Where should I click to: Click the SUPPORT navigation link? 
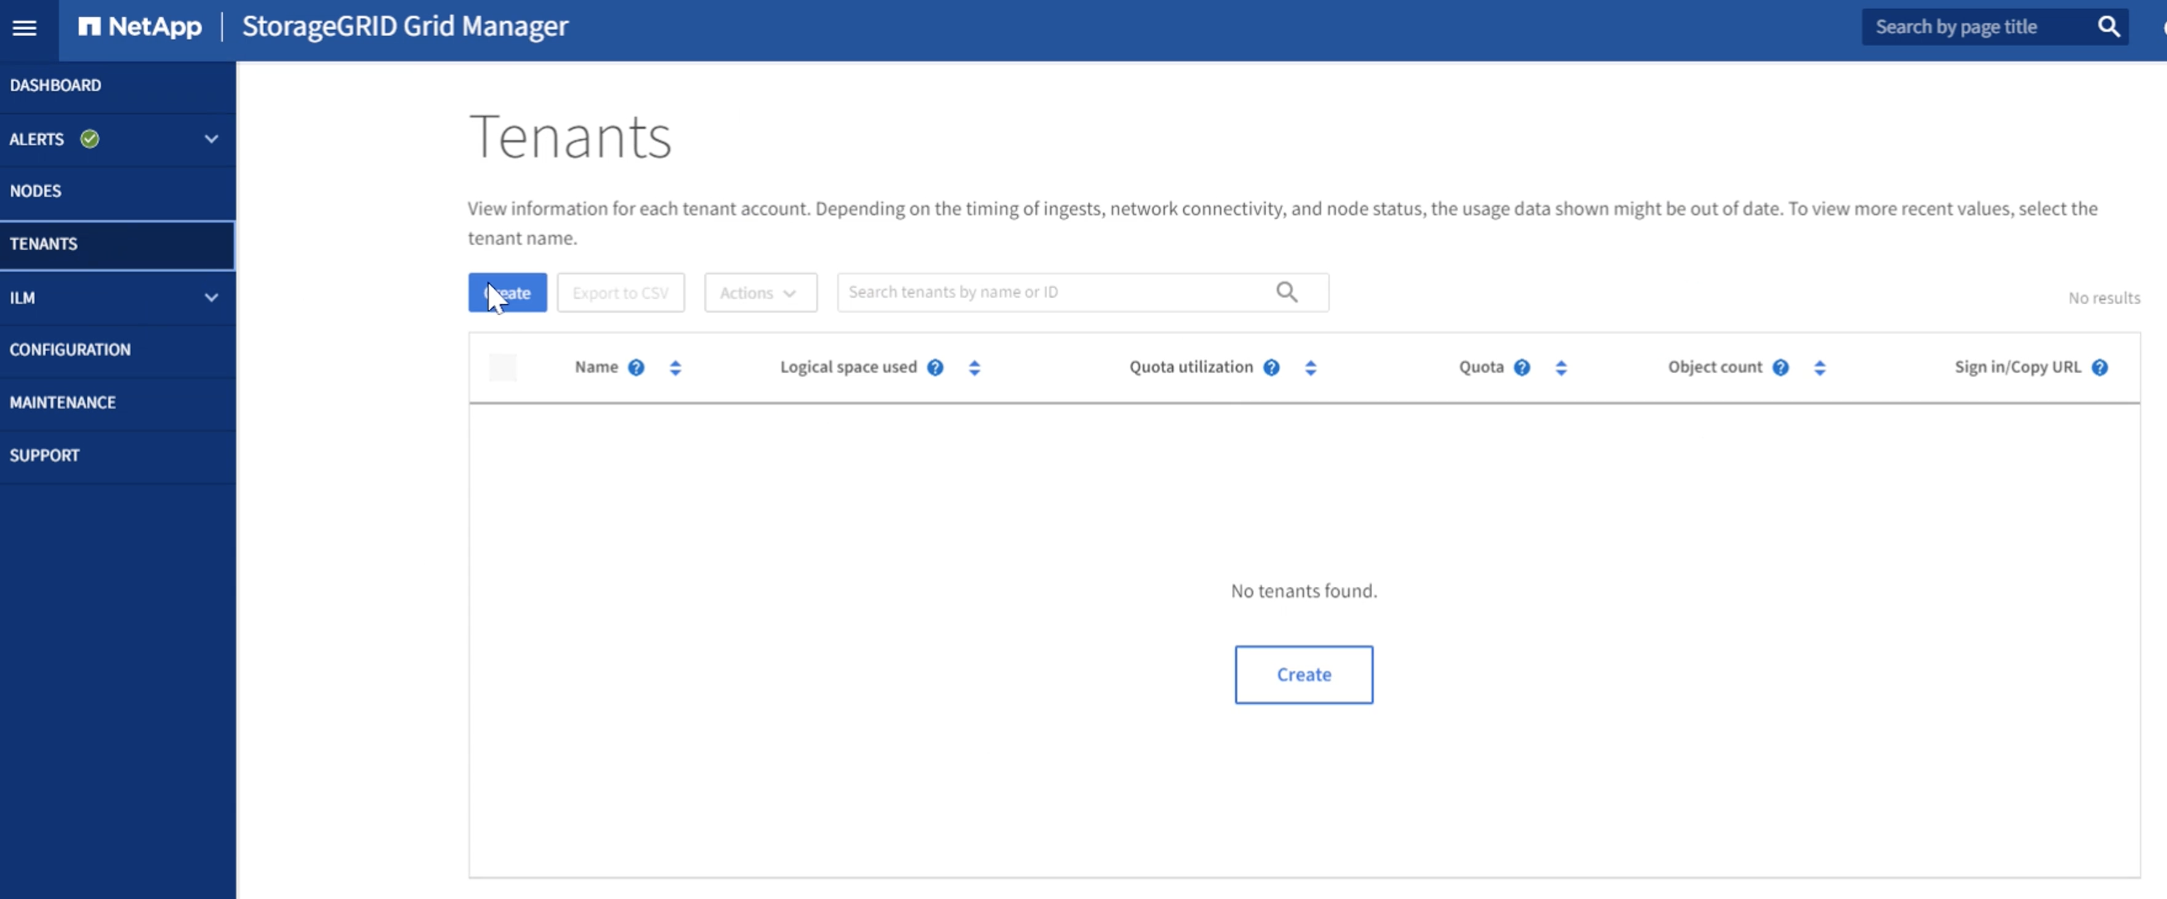tap(44, 454)
